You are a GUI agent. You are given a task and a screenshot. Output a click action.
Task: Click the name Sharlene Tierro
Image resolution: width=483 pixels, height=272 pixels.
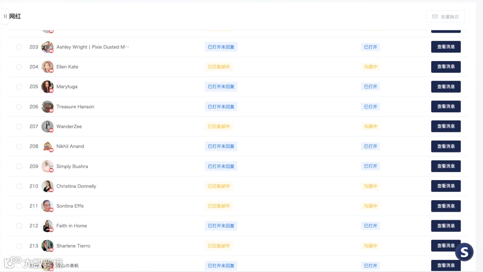(x=73, y=246)
